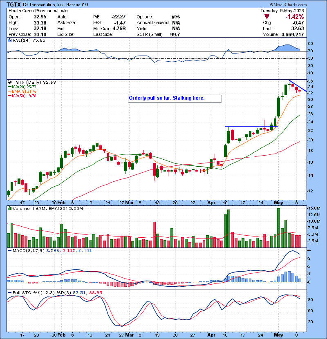The image size is (327, 339).
Task: Click the Prev Close 33.10 value
Action: pyautogui.click(x=40, y=34)
